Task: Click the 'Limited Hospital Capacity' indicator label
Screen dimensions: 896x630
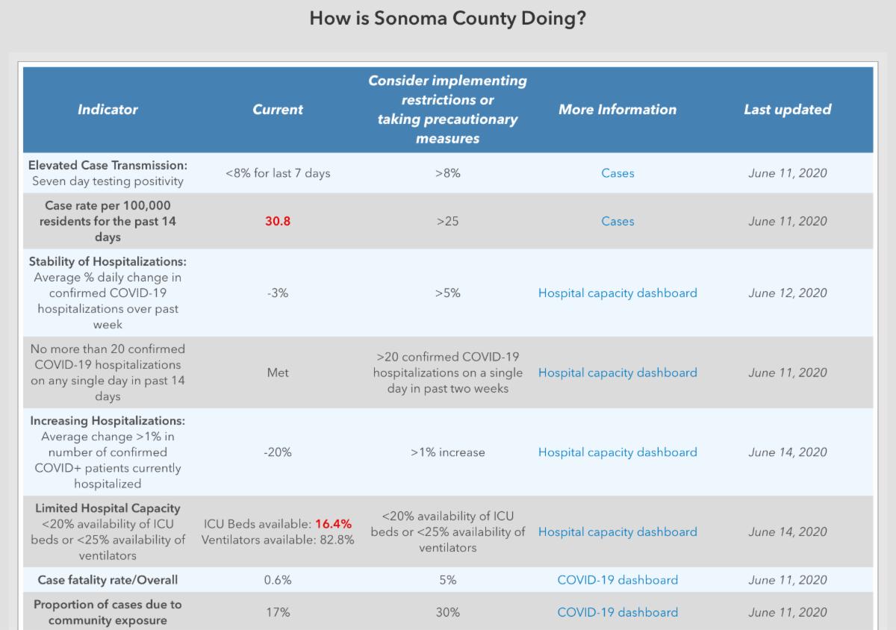Action: point(108,508)
